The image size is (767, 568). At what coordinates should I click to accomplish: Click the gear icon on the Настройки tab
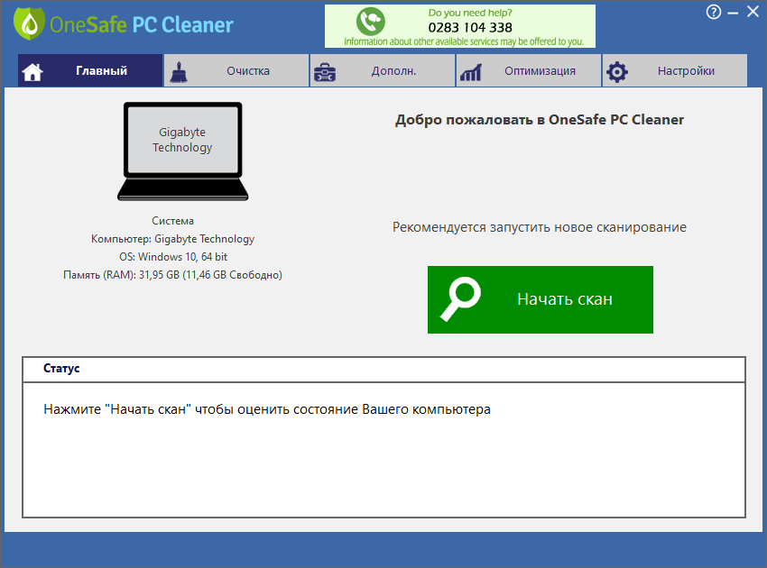[x=617, y=70]
